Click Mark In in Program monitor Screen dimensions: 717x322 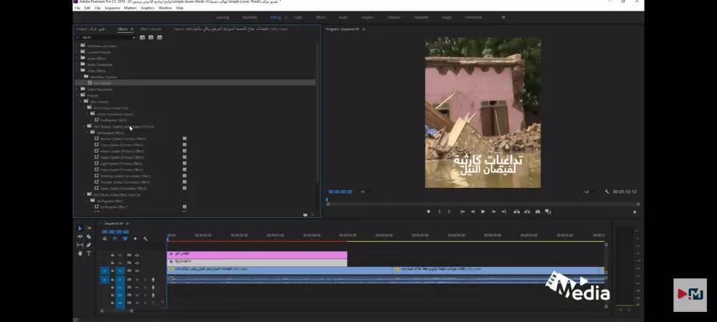pos(440,212)
